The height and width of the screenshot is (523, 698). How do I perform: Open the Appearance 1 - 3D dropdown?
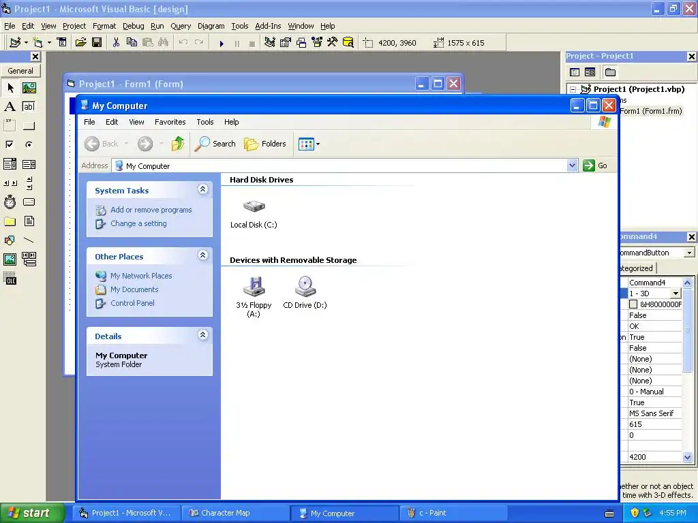[x=676, y=294]
